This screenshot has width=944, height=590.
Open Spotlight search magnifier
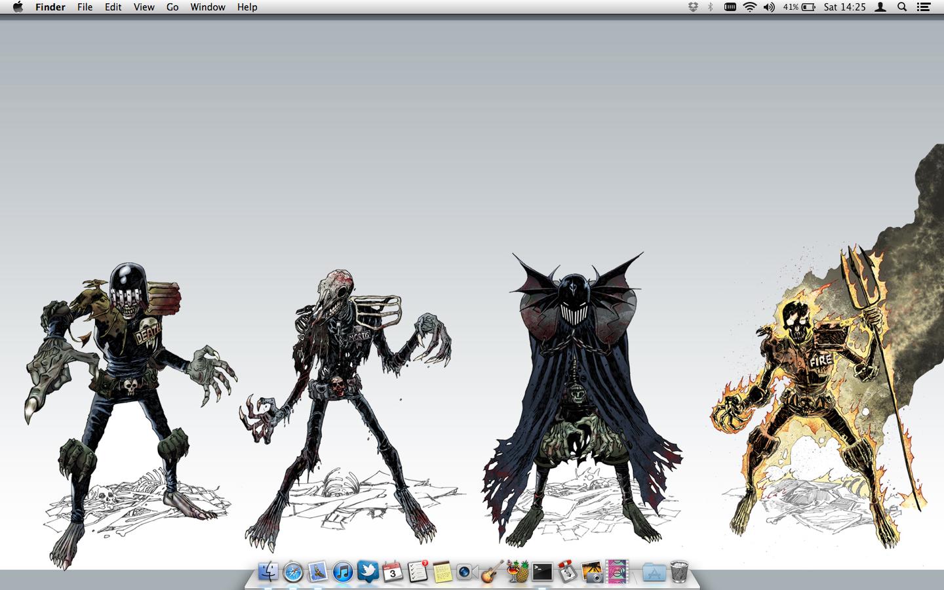[x=902, y=7]
